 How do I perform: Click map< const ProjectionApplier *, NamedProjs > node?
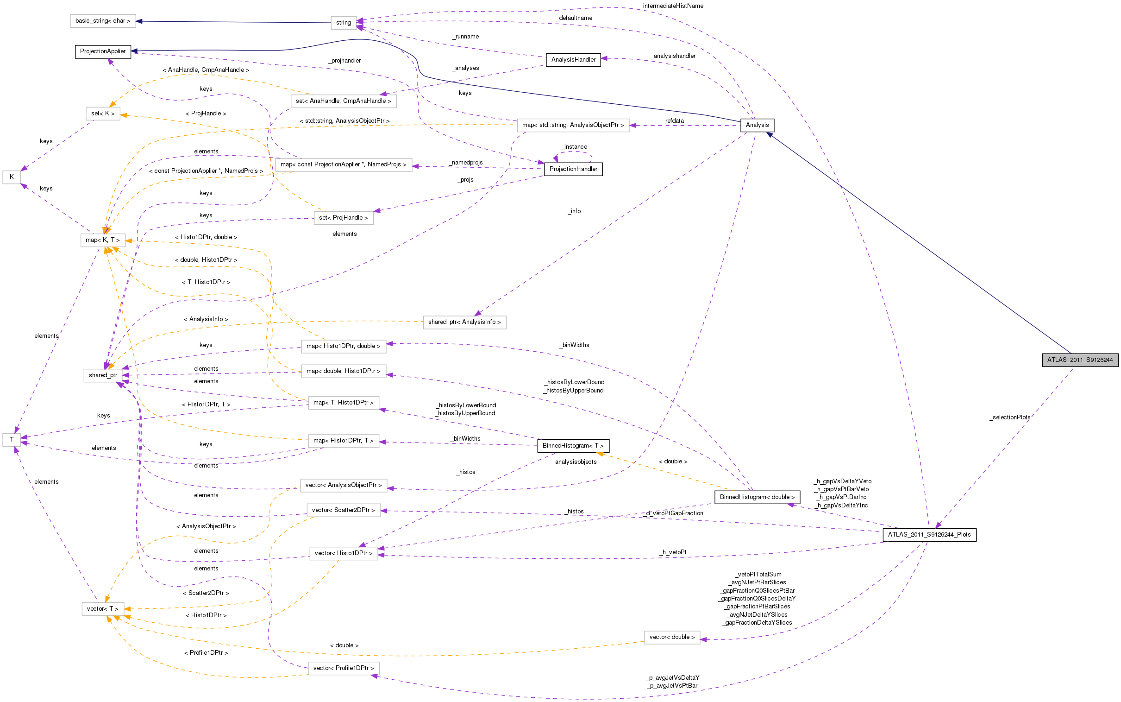343,165
